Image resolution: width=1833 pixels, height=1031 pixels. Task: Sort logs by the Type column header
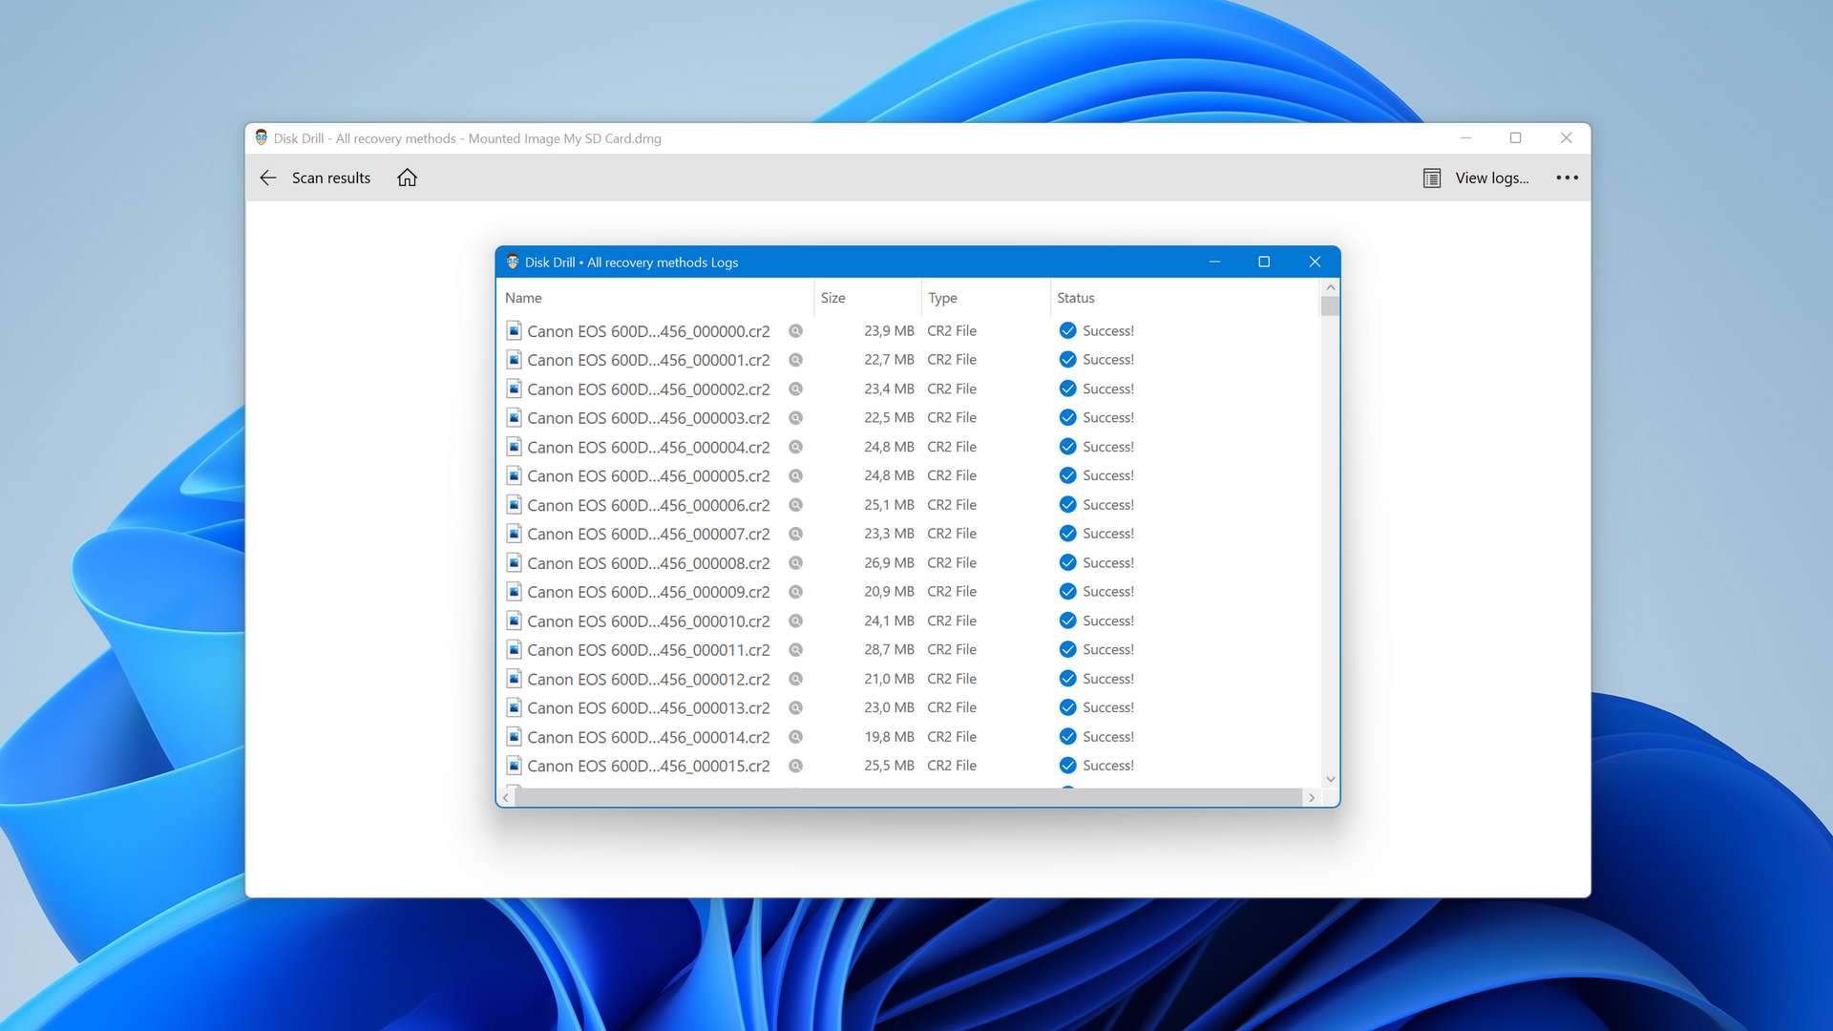(986, 298)
